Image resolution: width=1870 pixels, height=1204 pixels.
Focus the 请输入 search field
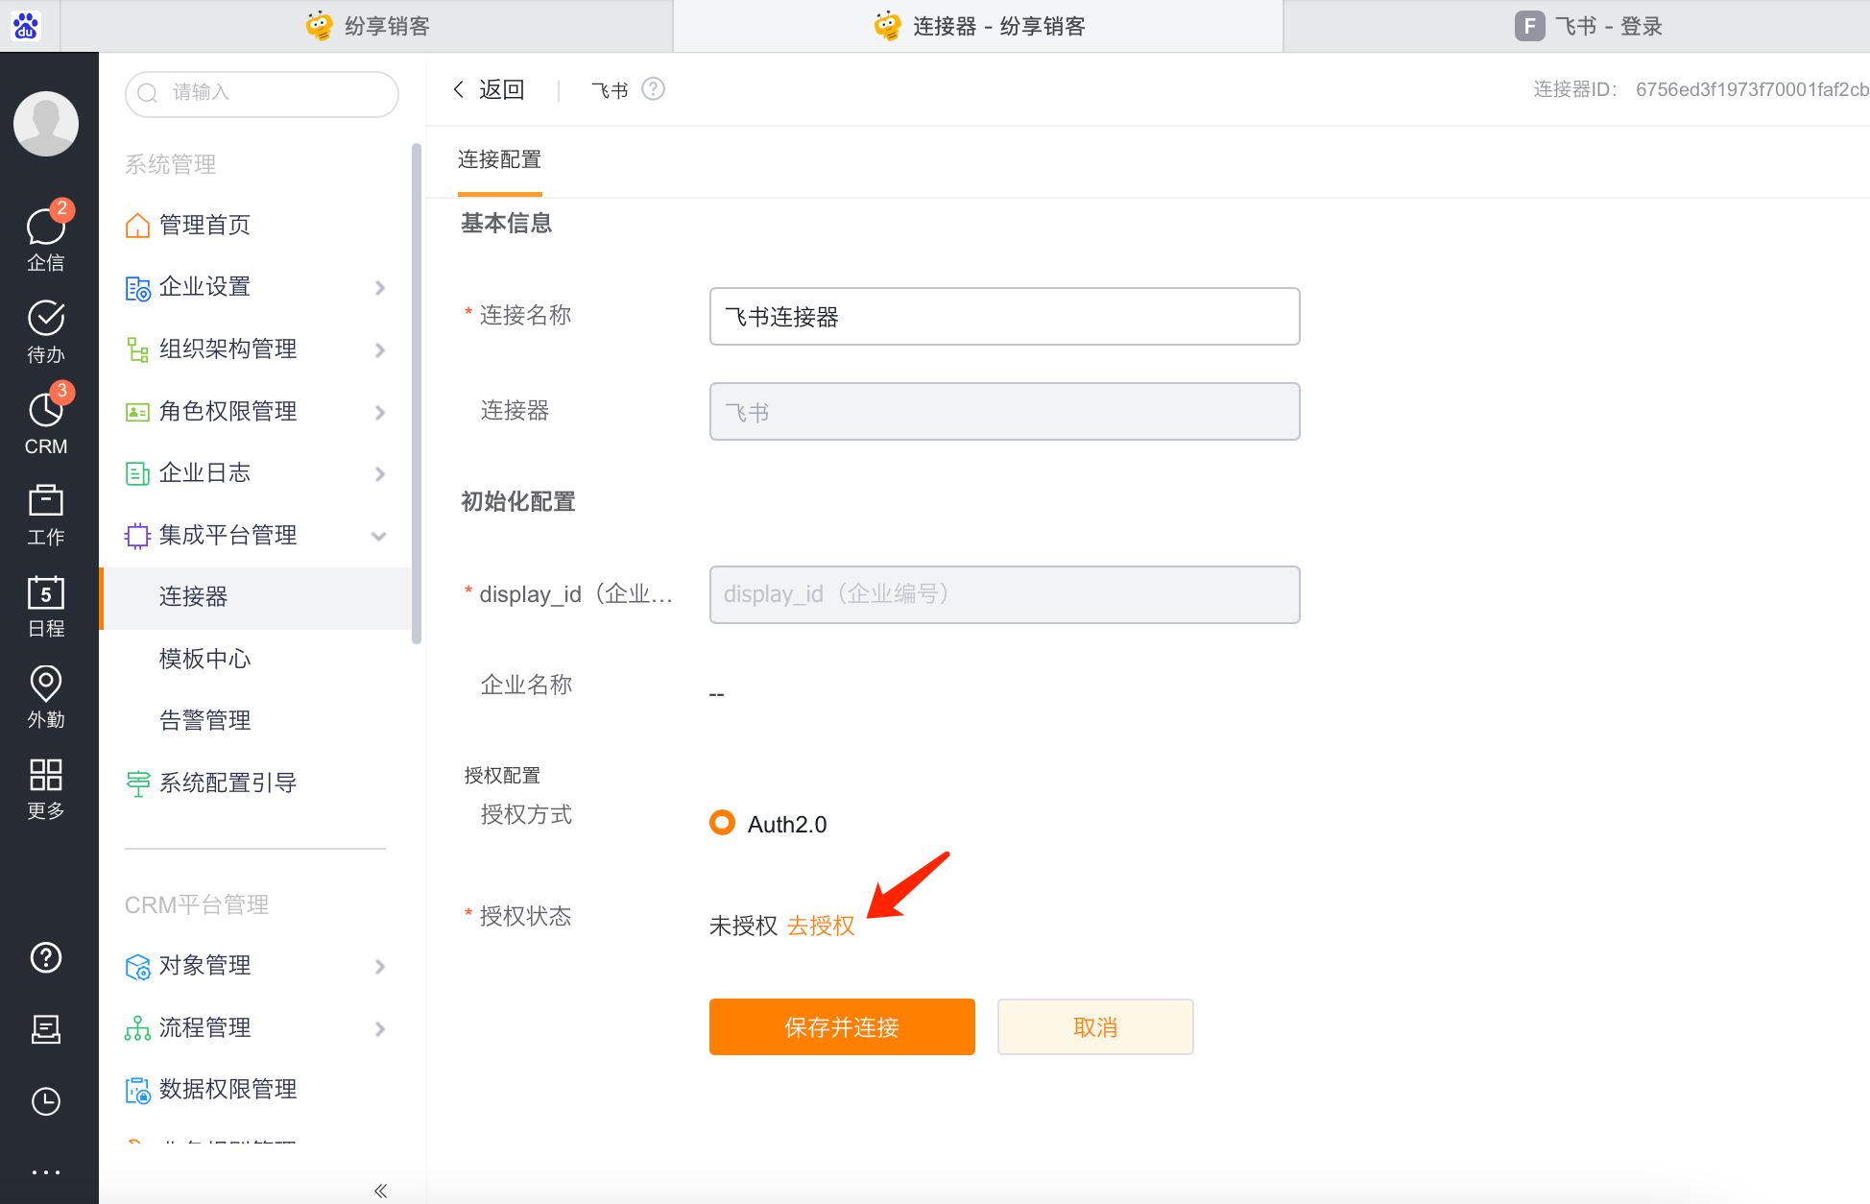point(262,93)
